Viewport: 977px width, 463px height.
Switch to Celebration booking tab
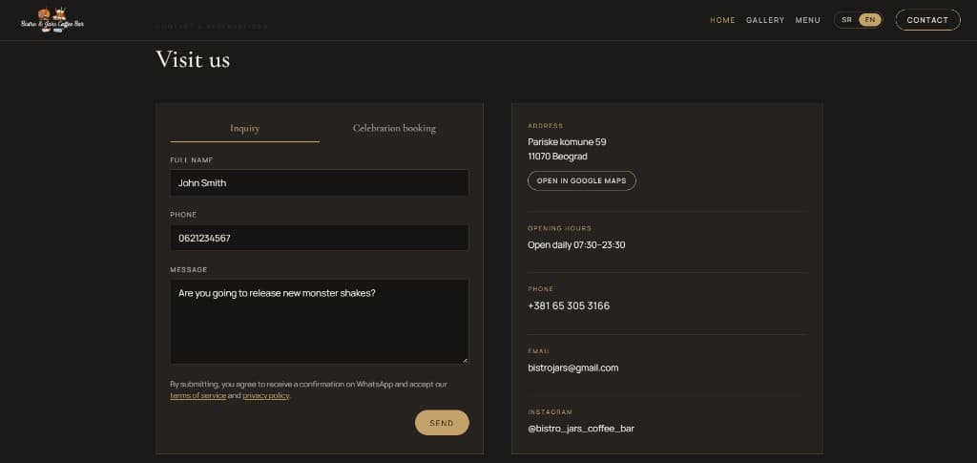(x=394, y=128)
